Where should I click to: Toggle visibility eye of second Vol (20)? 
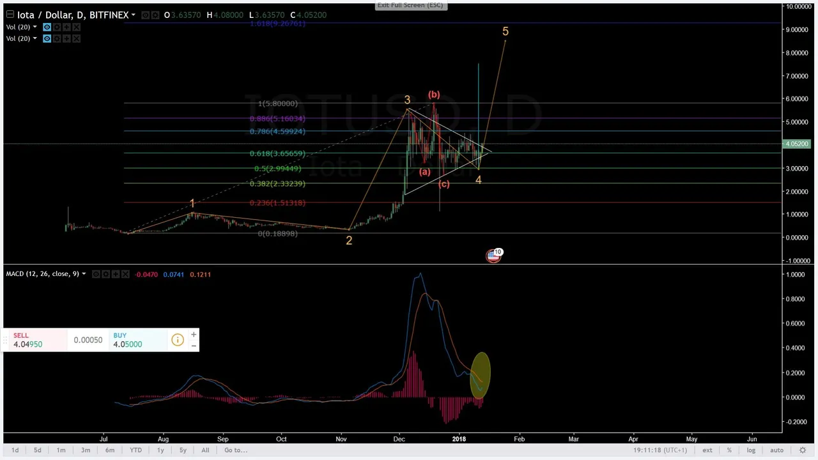(47, 38)
